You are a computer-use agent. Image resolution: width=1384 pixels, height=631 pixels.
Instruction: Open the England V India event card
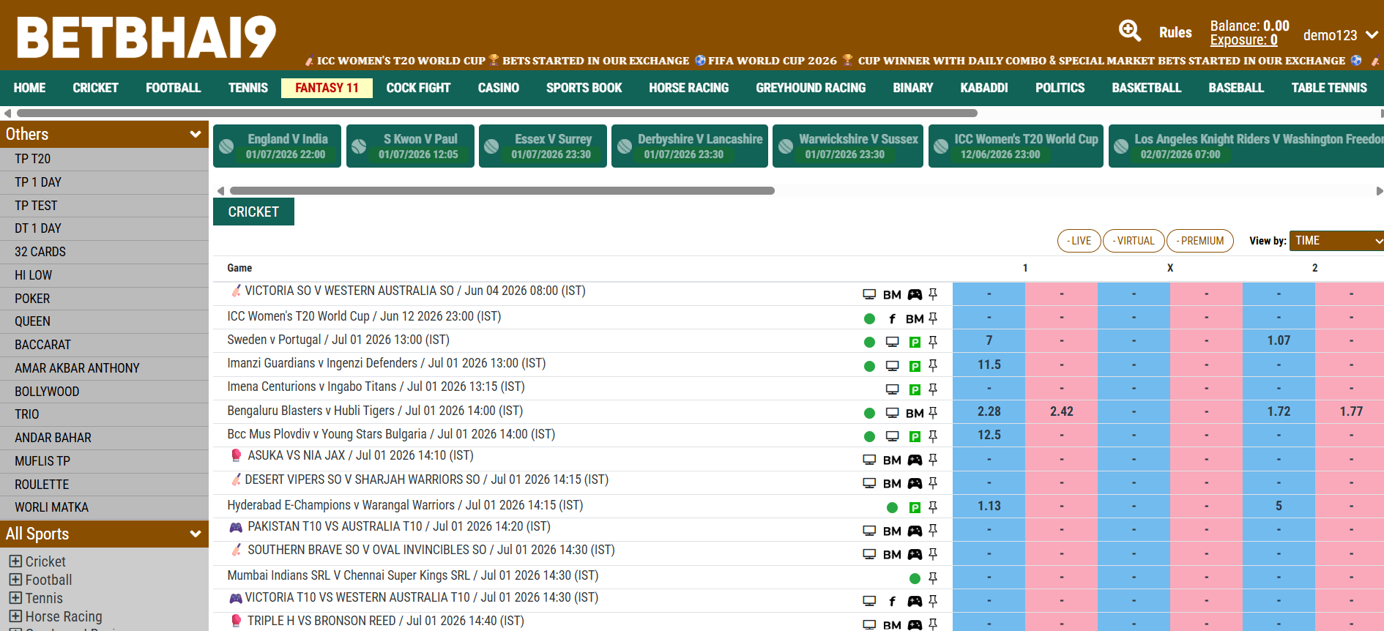coord(277,146)
